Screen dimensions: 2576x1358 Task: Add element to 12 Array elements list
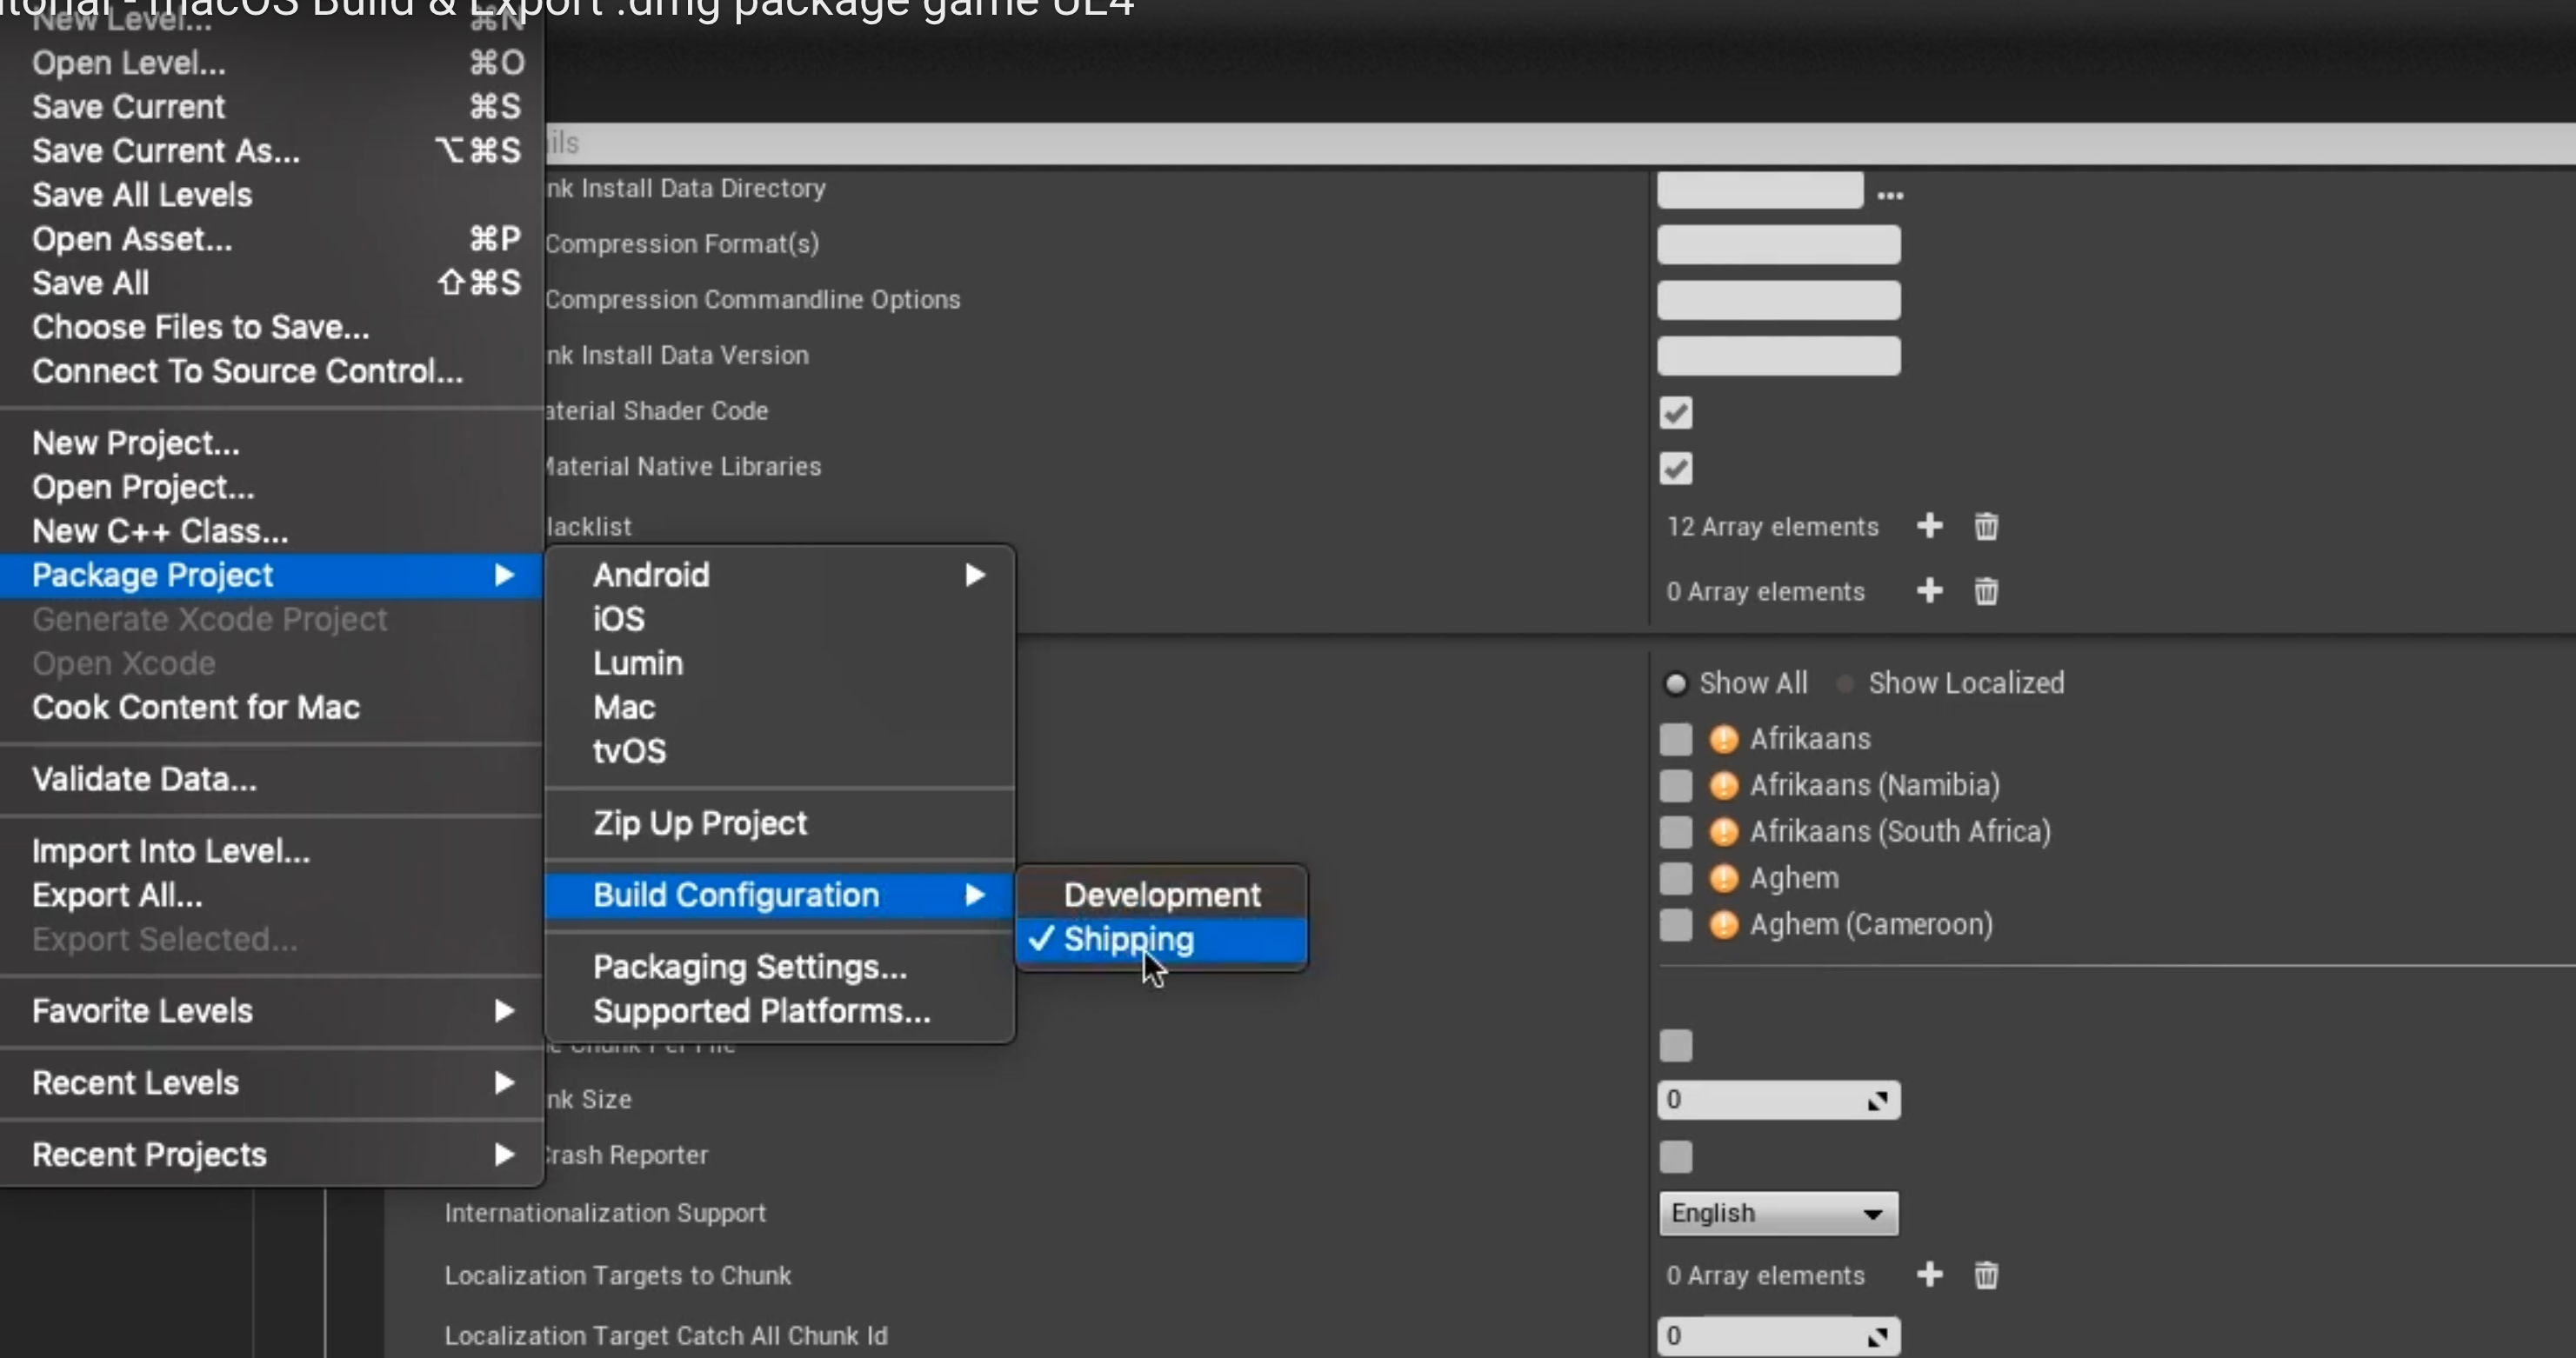tap(1929, 526)
